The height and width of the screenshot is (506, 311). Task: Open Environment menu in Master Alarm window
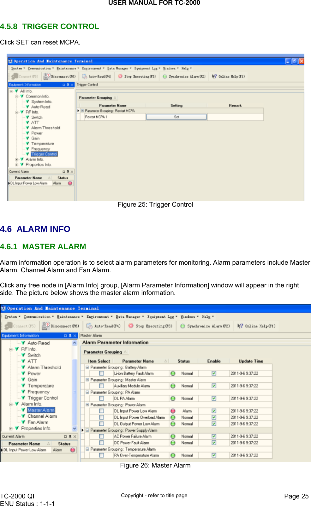pos(100,317)
